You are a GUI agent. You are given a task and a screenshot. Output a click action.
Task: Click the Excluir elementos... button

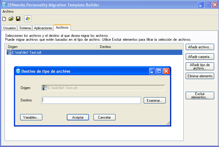point(200,95)
